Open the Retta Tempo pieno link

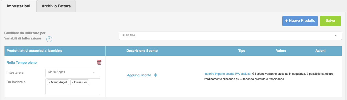click(22, 63)
